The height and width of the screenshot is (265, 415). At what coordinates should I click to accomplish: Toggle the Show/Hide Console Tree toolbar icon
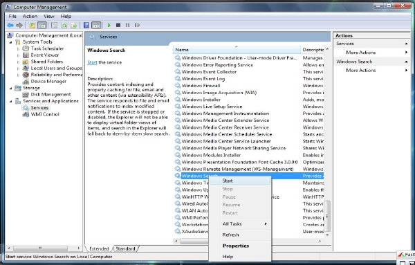coord(42,26)
